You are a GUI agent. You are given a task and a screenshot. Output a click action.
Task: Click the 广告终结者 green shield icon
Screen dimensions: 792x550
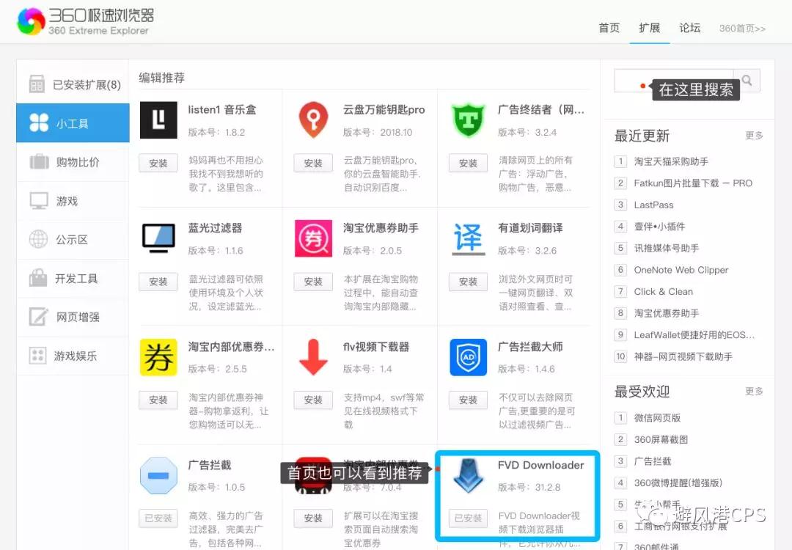pos(468,120)
